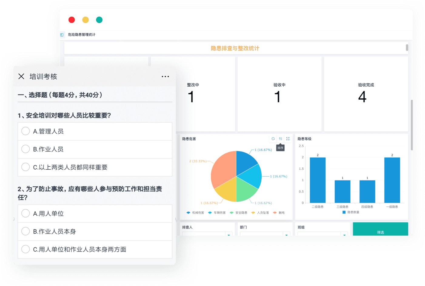The height and width of the screenshot is (286, 425).
Task: Close the 培训考核 panel with the X icon
Action: pyautogui.click(x=21, y=76)
